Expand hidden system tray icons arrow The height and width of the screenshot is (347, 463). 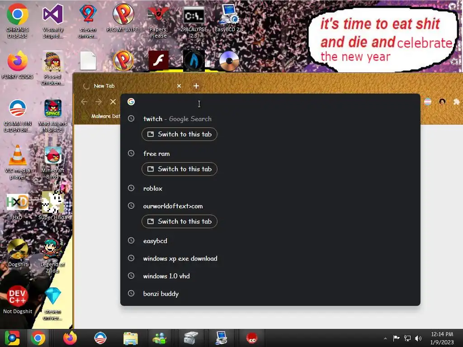coord(385,338)
